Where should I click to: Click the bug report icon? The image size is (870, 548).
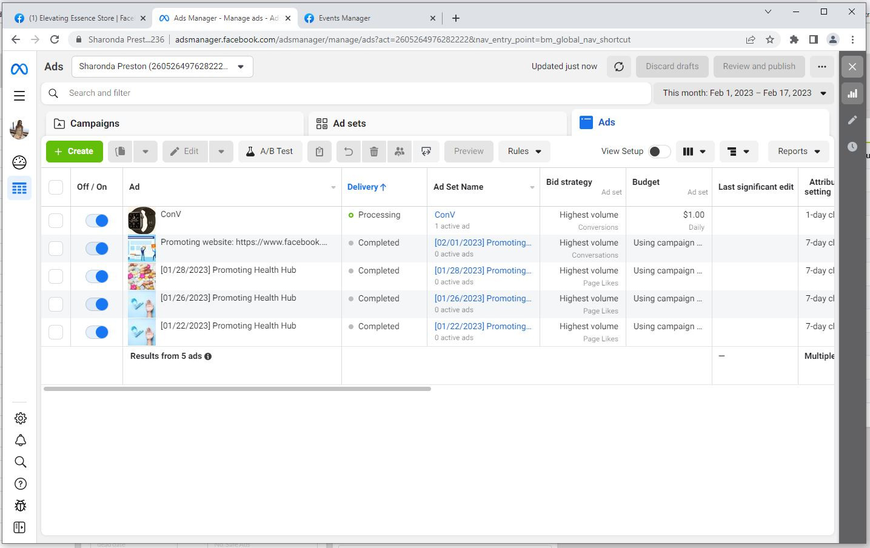[20, 506]
